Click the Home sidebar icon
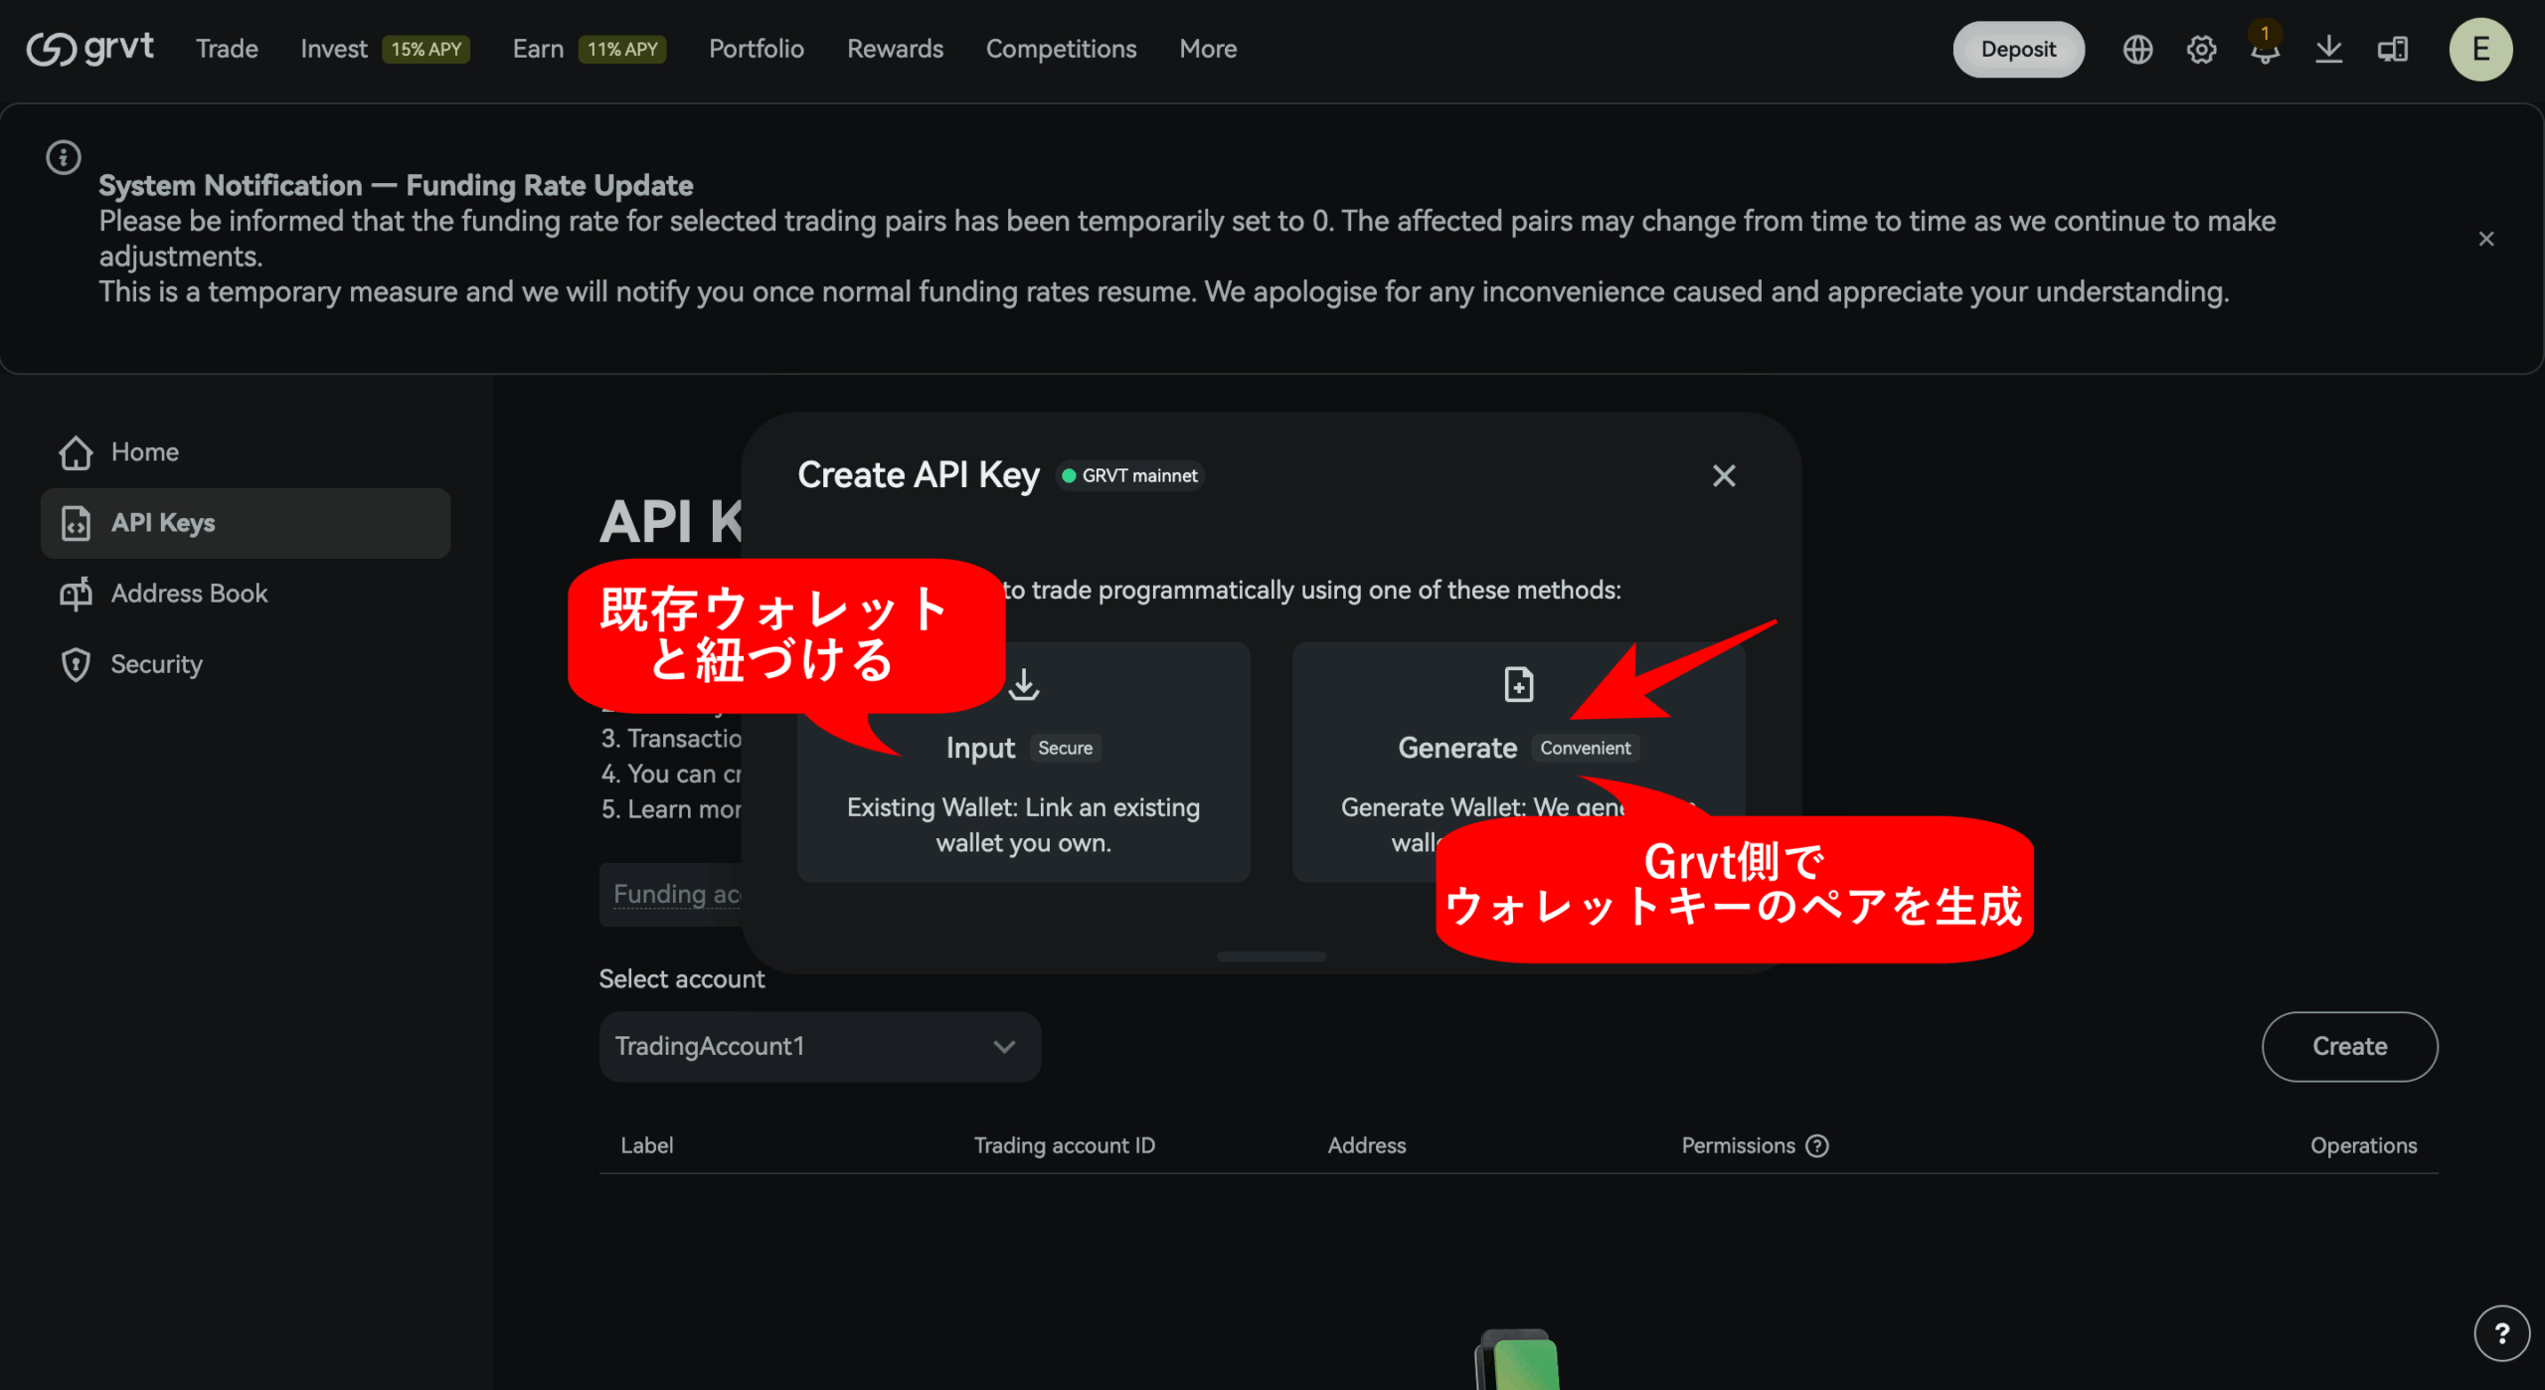The width and height of the screenshot is (2545, 1390). (x=76, y=452)
